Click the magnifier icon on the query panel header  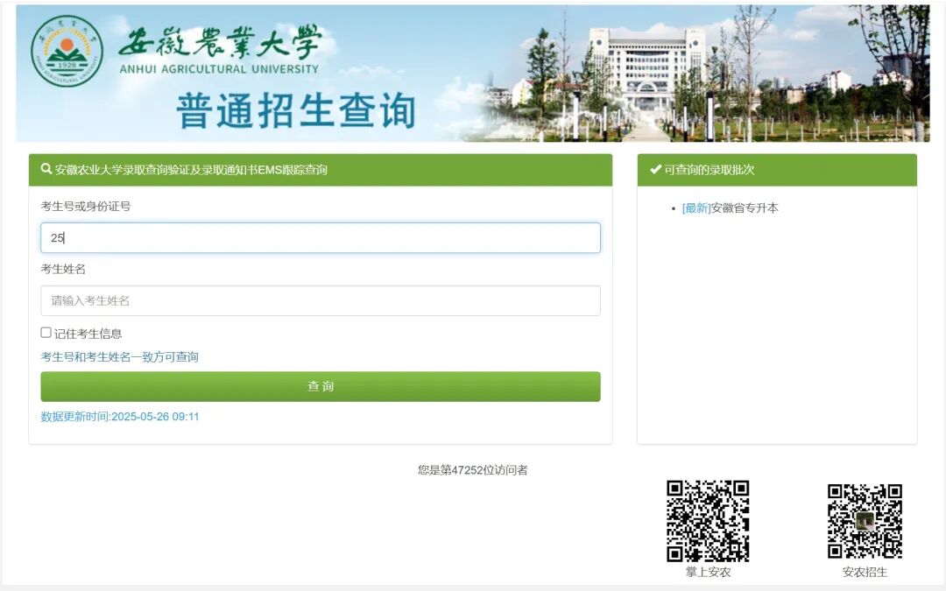pos(46,168)
